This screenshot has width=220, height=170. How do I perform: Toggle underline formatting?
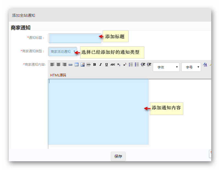pos(106,65)
